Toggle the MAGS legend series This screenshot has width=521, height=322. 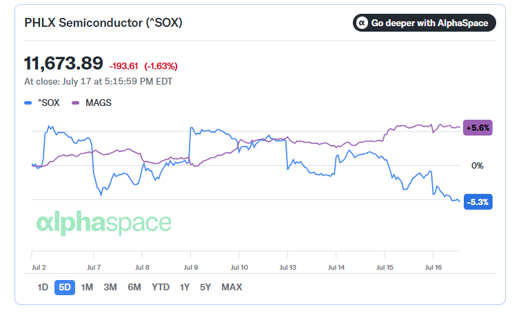[92, 103]
